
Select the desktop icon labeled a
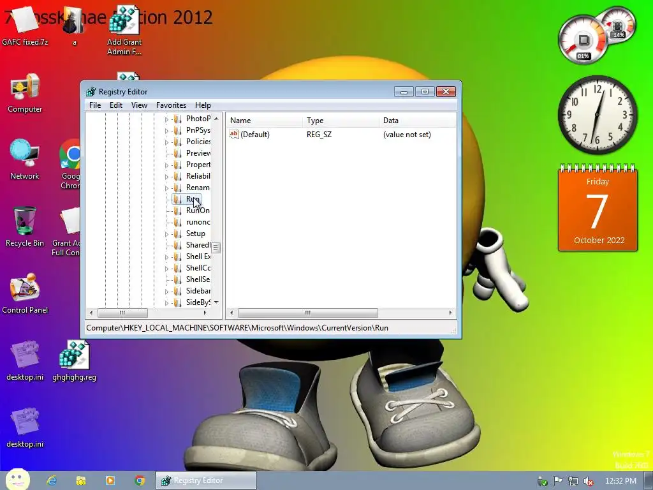coord(74,25)
